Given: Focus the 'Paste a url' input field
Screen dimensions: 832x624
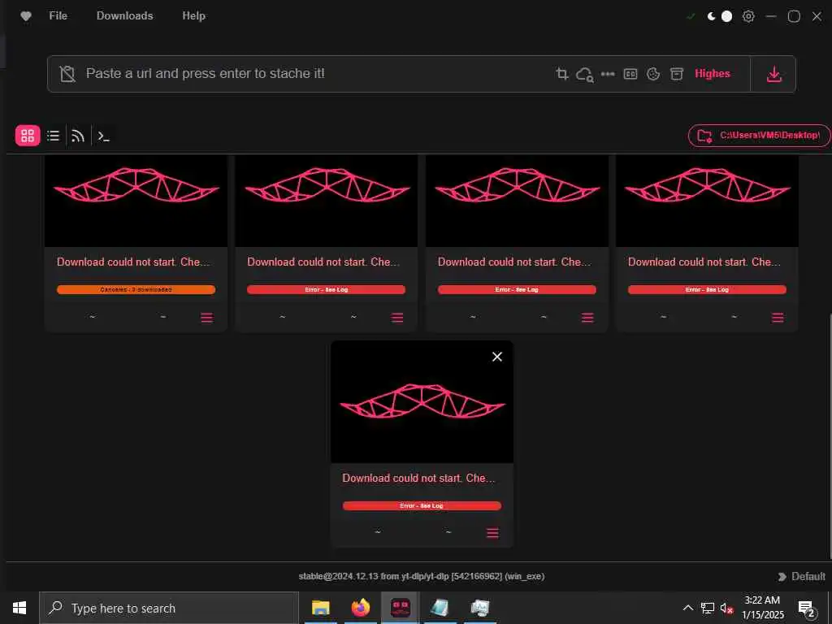Looking at the screenshot, I should [x=316, y=73].
